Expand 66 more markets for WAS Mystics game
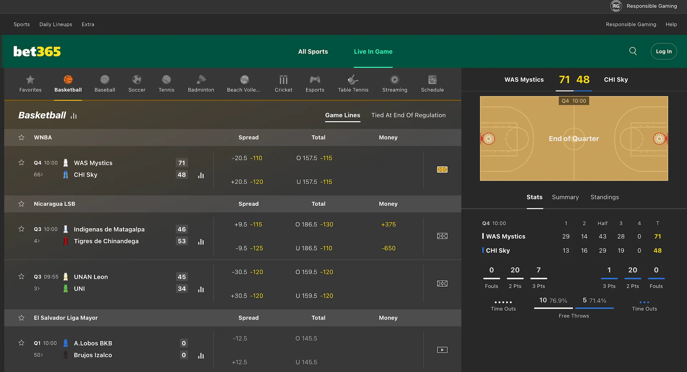The height and width of the screenshot is (372, 687). (x=38, y=175)
